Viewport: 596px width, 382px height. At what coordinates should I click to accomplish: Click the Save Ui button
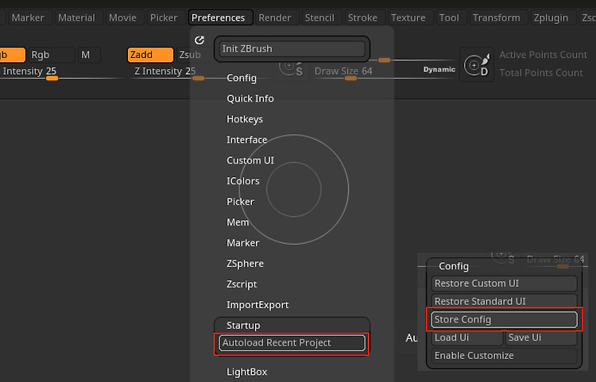click(x=541, y=338)
